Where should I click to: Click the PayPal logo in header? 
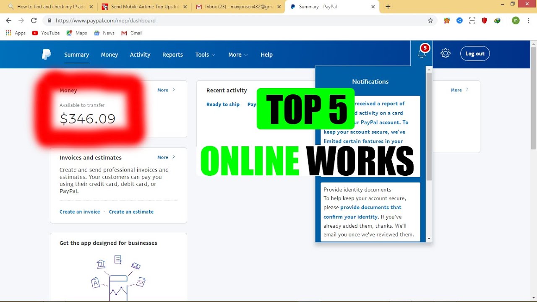coord(46,55)
